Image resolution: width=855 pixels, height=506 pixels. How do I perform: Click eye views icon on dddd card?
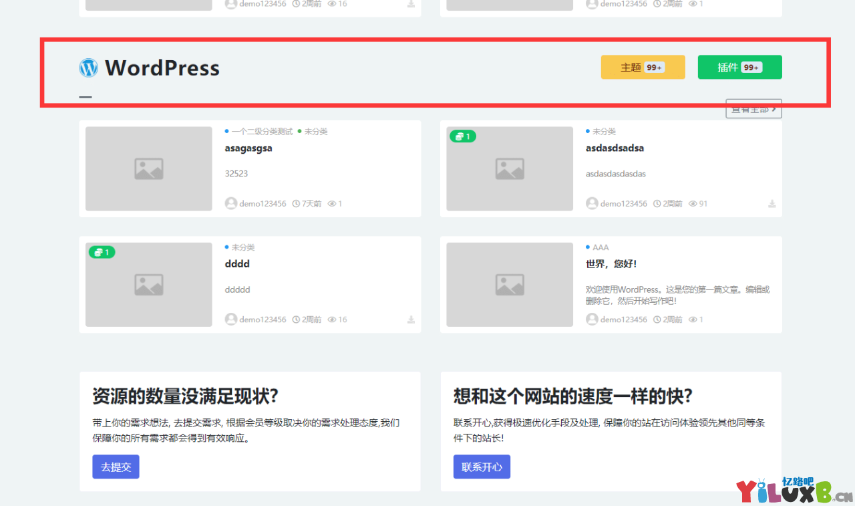332,320
